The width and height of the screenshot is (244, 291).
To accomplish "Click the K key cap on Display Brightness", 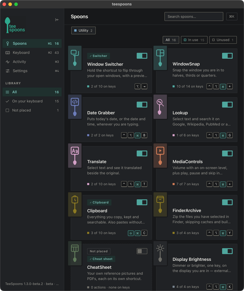I will 230,287.
